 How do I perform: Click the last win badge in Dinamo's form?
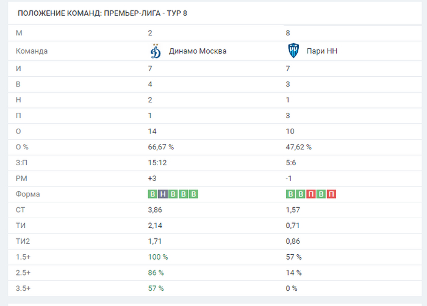pyautogui.click(x=194, y=194)
